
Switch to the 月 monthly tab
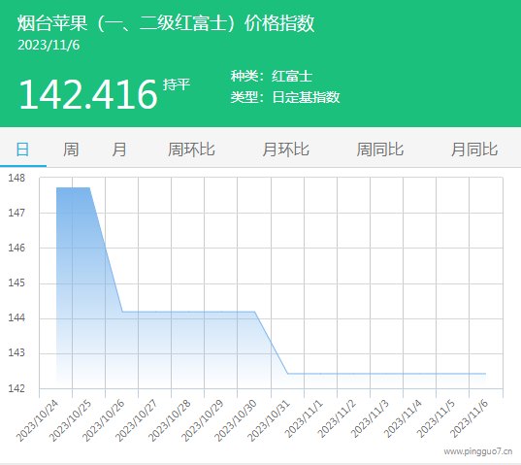[x=119, y=149]
